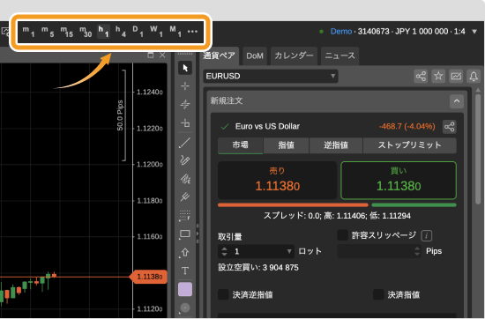Select the 市場 order type tab
485x319 pixels.
[241, 145]
